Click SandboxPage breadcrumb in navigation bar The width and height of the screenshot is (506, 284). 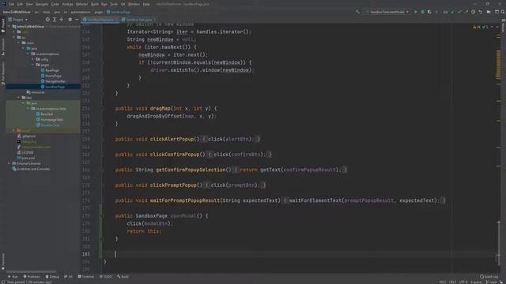pos(119,12)
